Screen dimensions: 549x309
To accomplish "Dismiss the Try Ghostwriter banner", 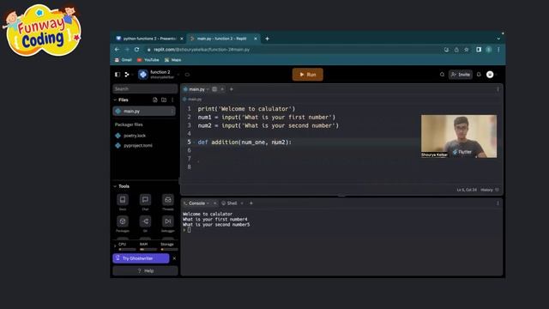I will coord(174,258).
